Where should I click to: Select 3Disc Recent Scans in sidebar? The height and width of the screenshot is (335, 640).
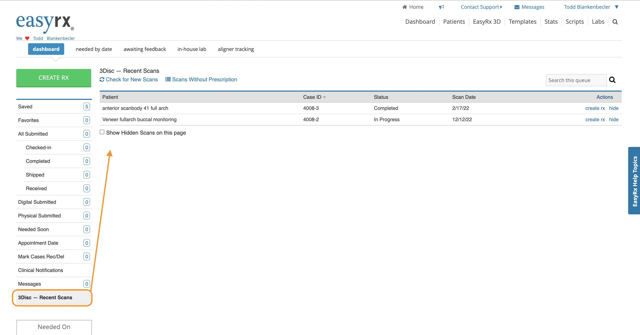point(54,297)
